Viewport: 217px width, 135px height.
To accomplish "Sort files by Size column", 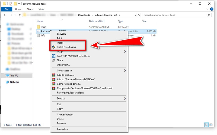I will click(144, 21).
